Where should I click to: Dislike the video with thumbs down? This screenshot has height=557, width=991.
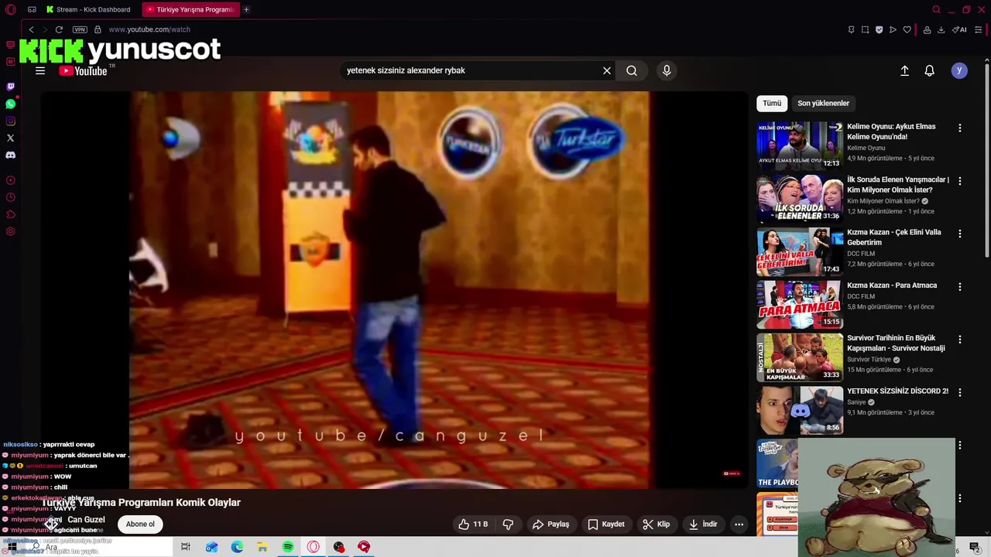pyautogui.click(x=508, y=524)
